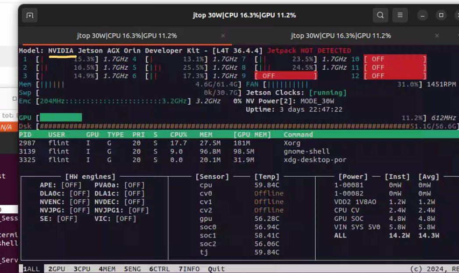Click the cpu sensor temperature 59.84C

click(x=267, y=185)
